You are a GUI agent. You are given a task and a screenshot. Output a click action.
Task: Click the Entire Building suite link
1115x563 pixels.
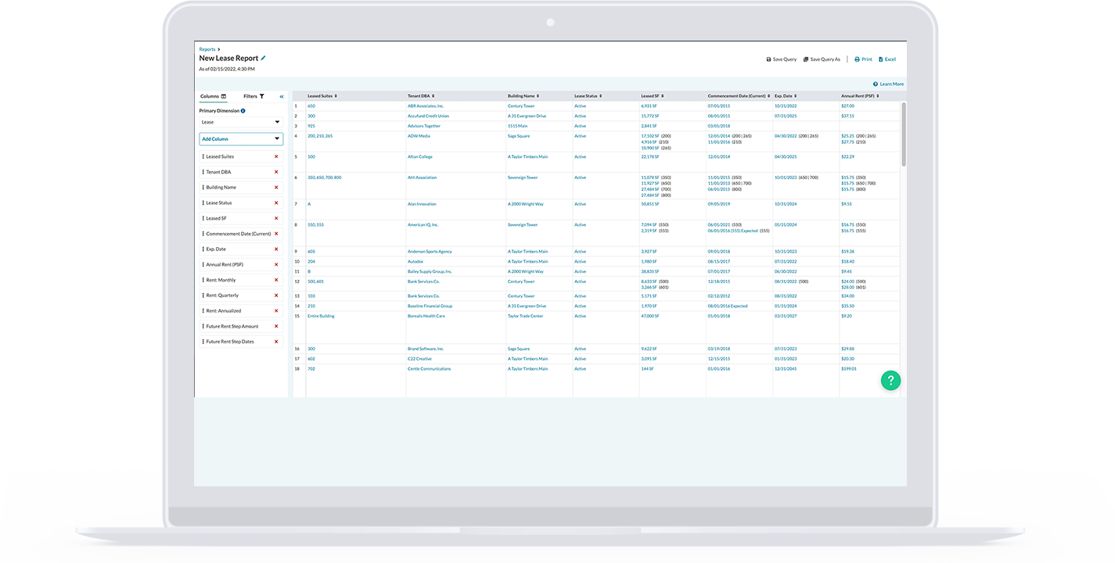[321, 317]
